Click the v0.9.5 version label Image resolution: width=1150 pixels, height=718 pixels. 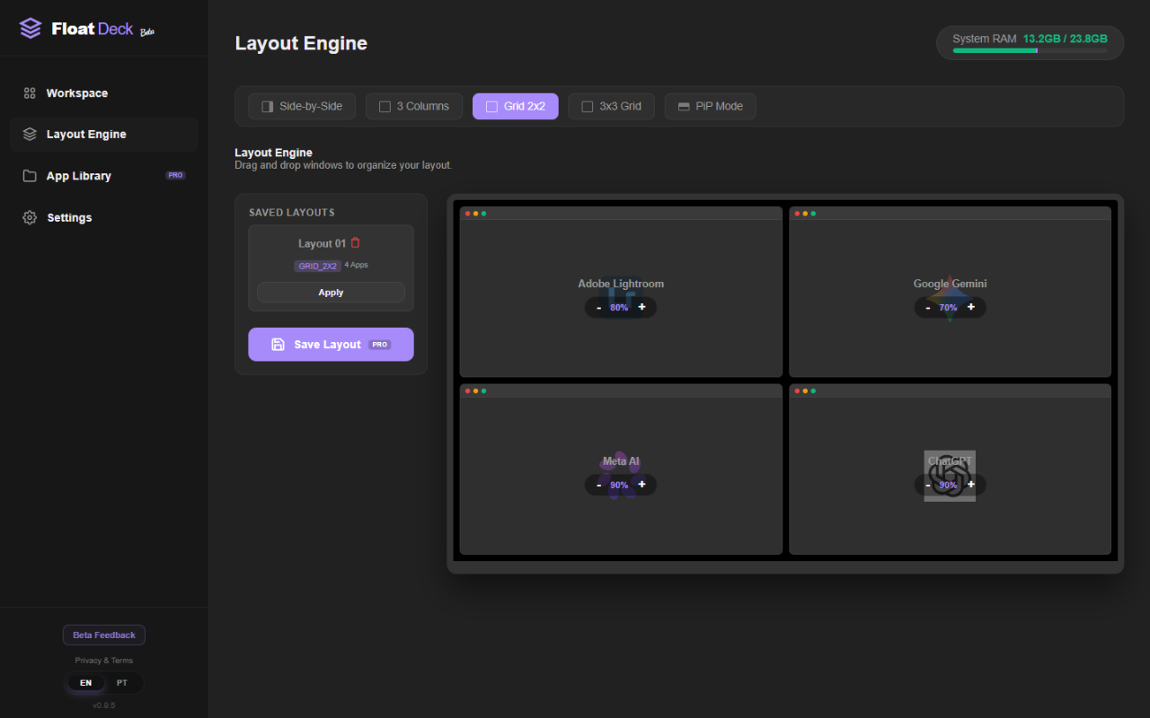[x=104, y=705]
